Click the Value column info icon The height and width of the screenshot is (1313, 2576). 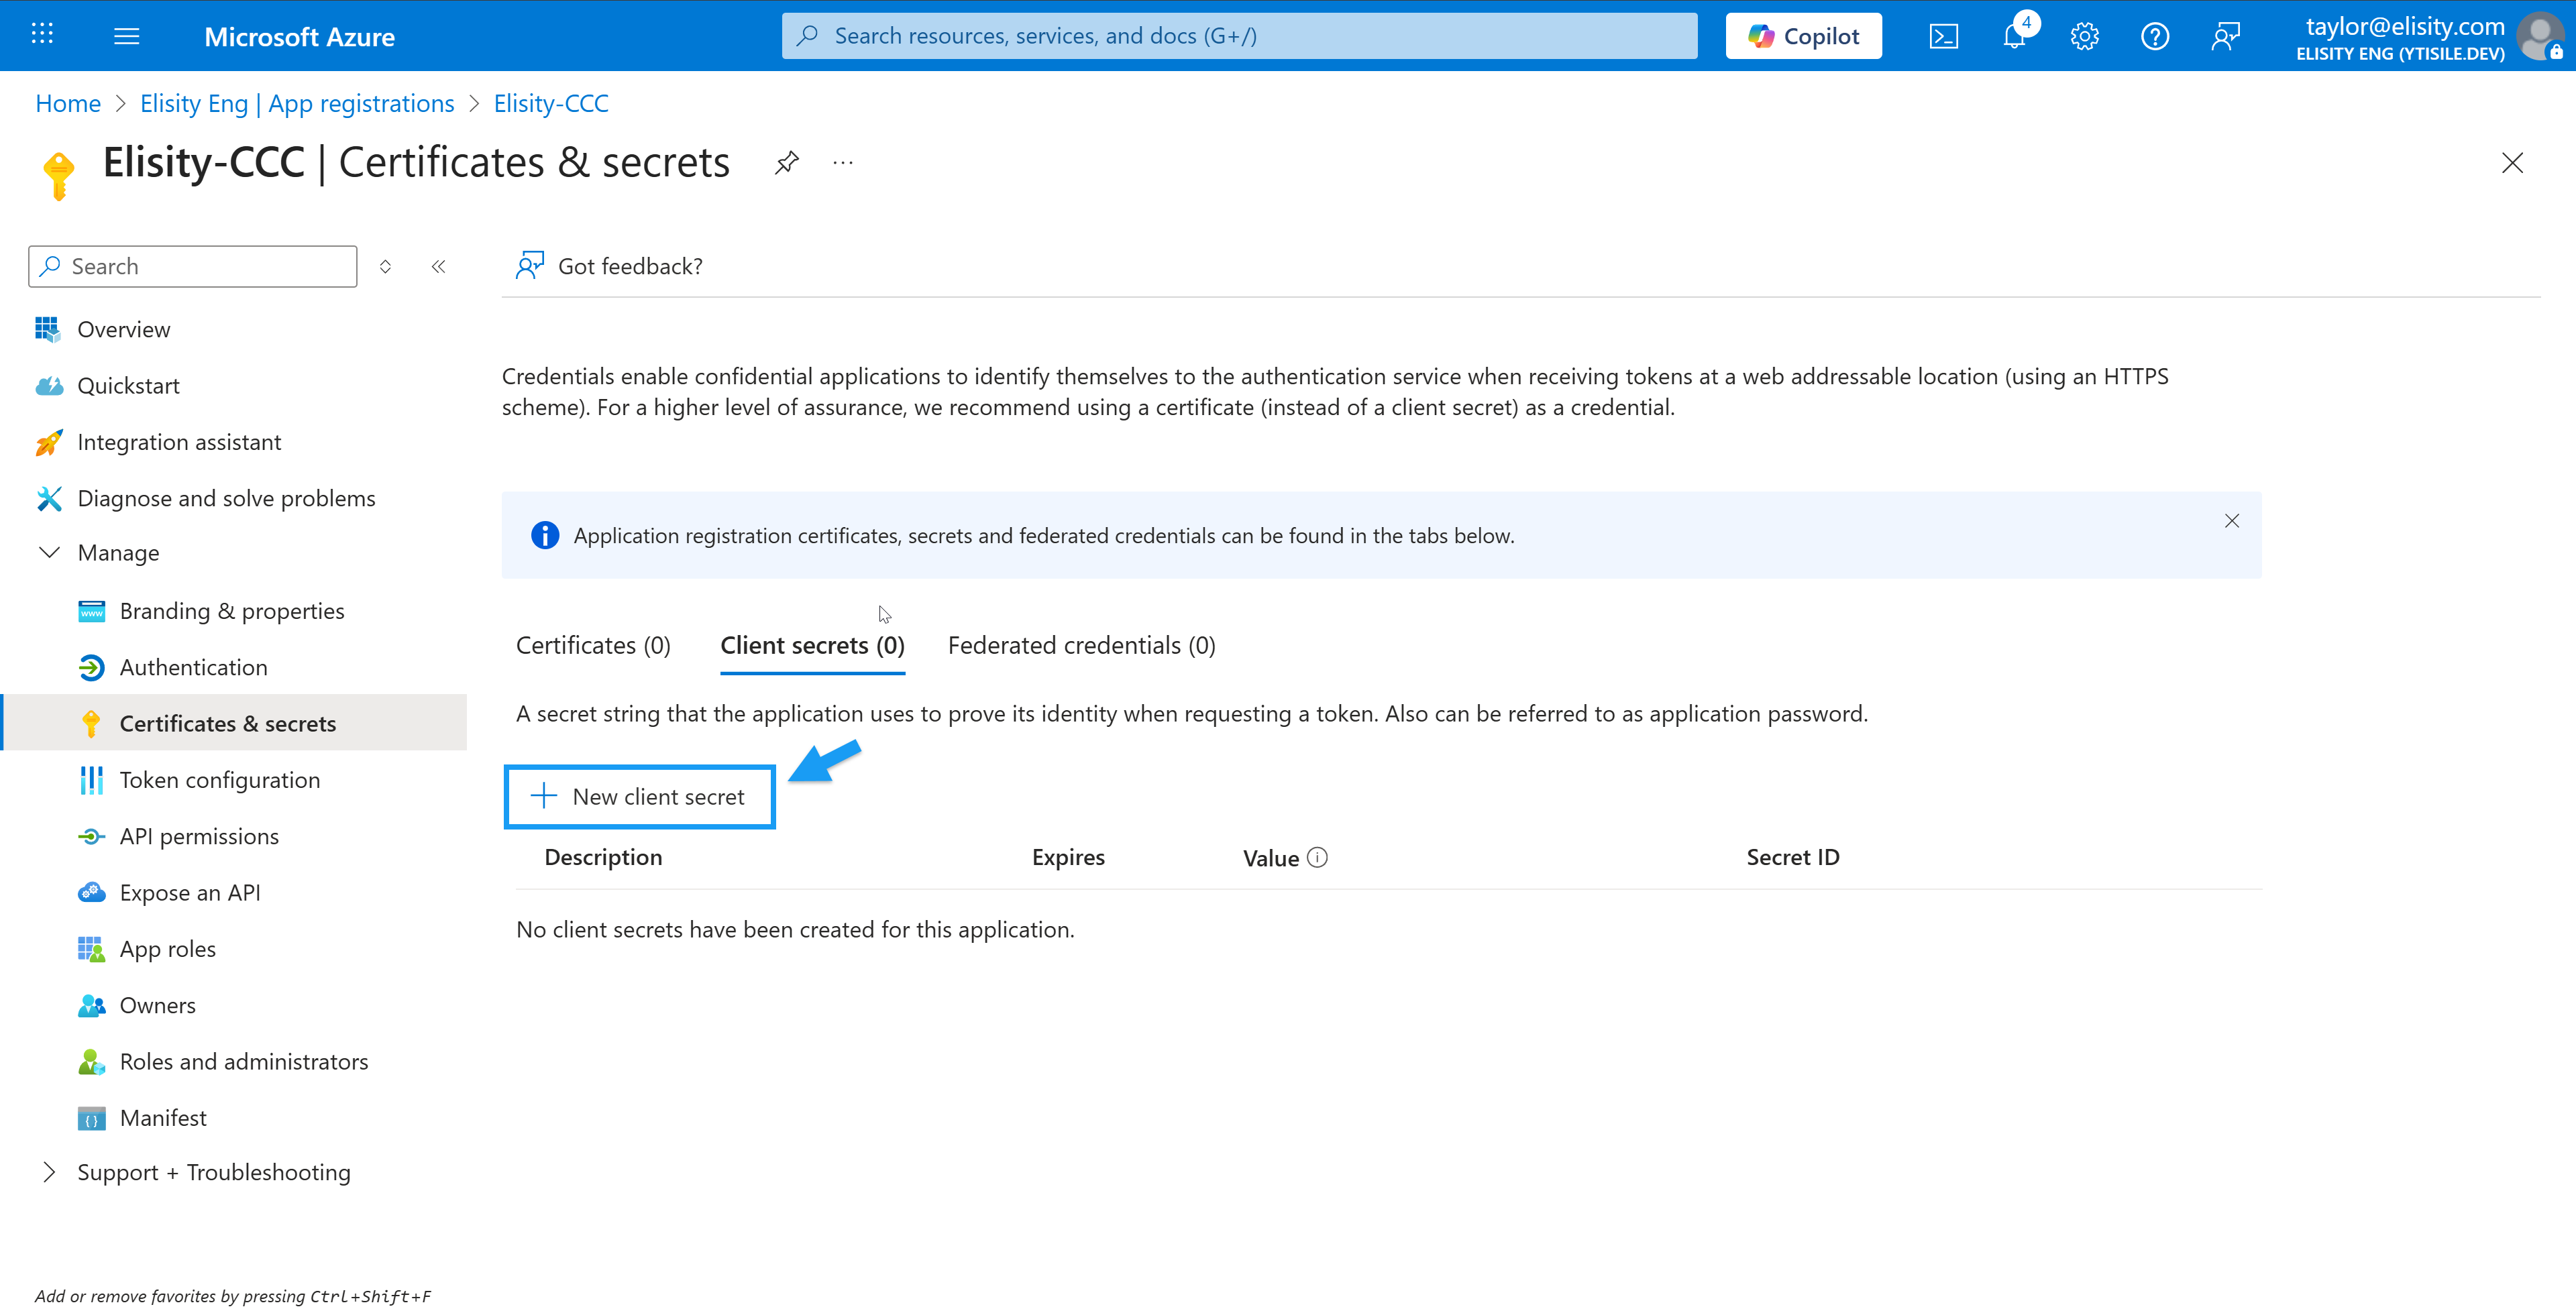point(1318,857)
